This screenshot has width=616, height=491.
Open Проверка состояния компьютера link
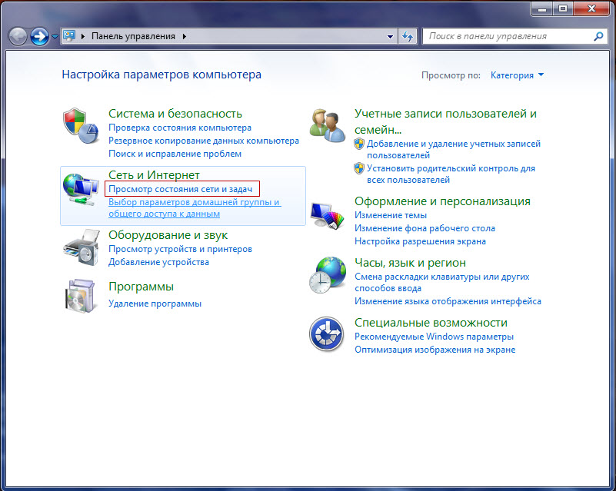(x=180, y=128)
